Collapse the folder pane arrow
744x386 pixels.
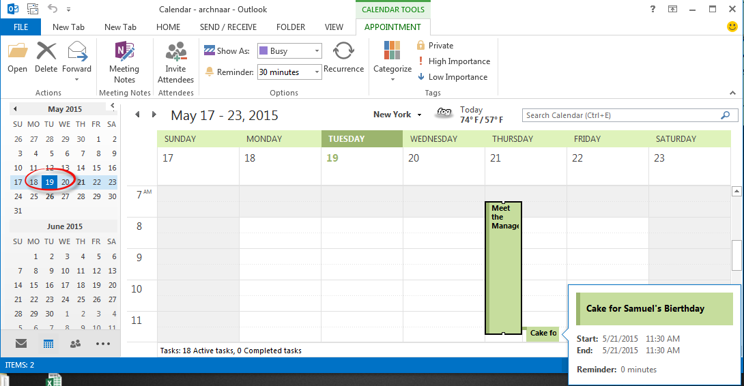coord(113,105)
